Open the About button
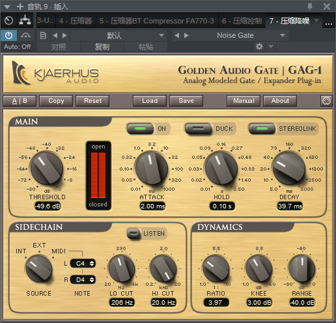 280,101
